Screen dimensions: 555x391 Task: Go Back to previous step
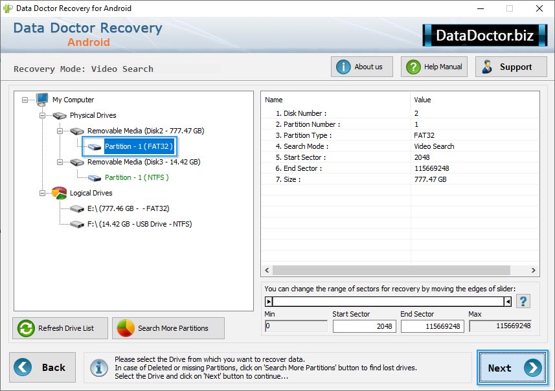pos(43,367)
